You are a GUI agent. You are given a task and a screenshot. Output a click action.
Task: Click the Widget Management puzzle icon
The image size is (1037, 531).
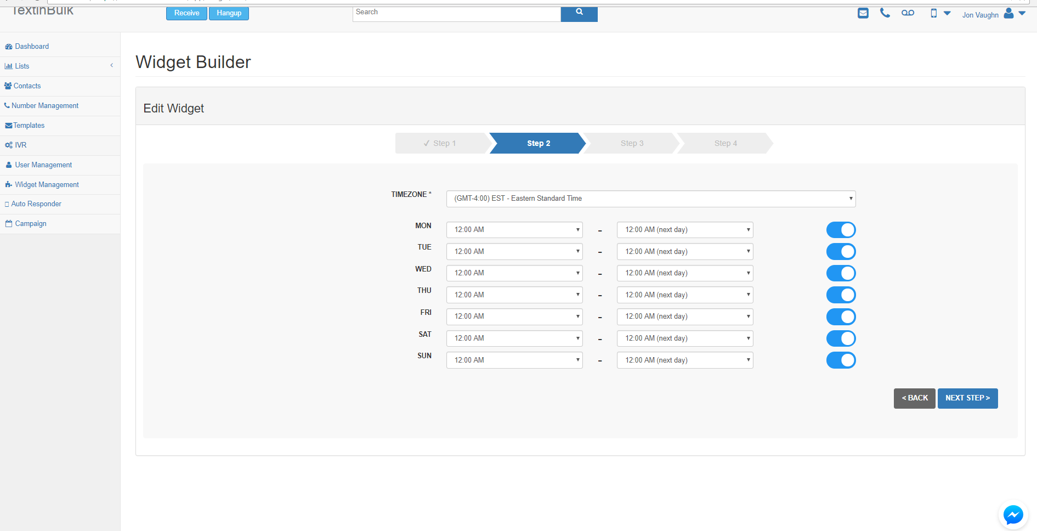pyautogui.click(x=9, y=185)
